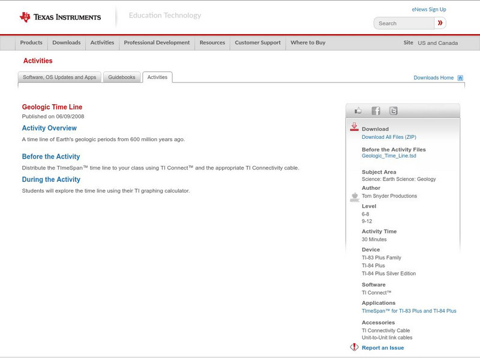Click the Report an Issue warning icon
Image resolution: width=480 pixels, height=358 pixels.
[354, 347]
